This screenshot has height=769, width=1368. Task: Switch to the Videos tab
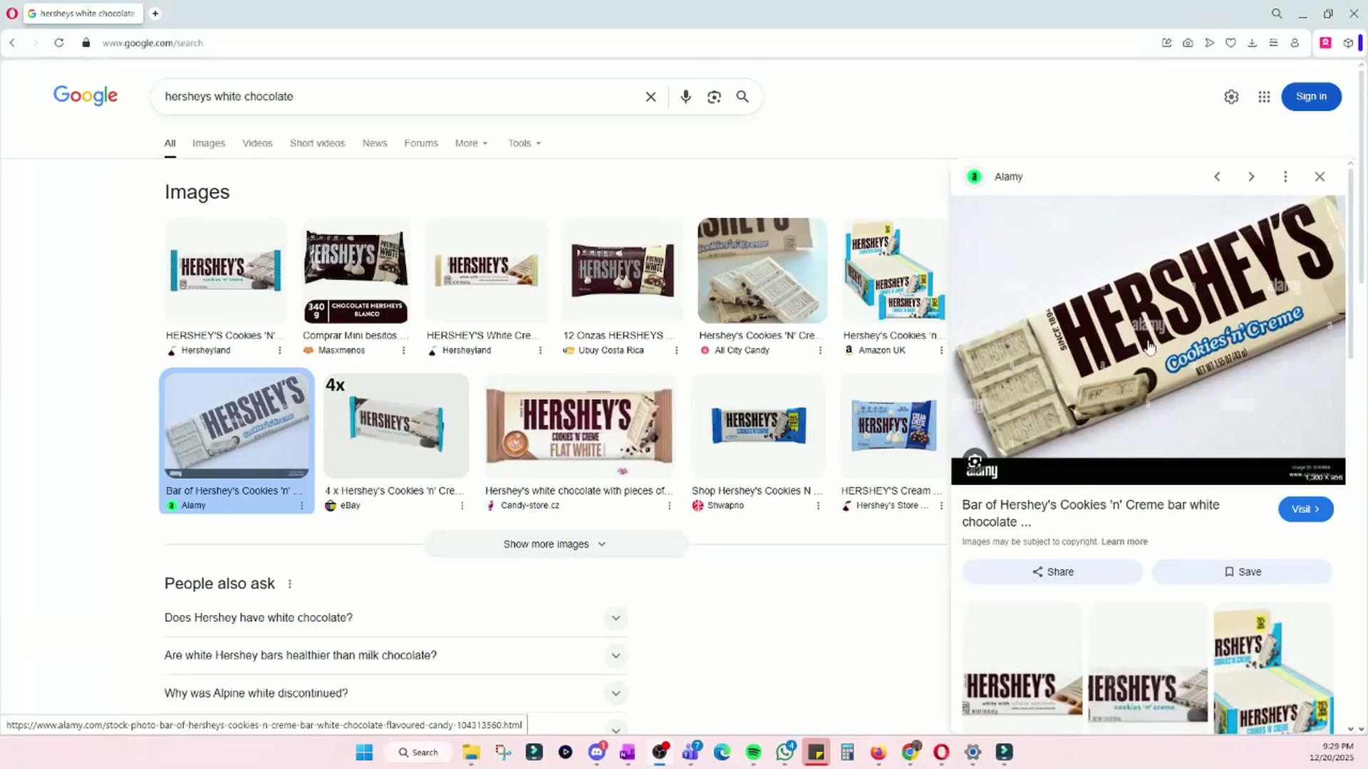[257, 143]
